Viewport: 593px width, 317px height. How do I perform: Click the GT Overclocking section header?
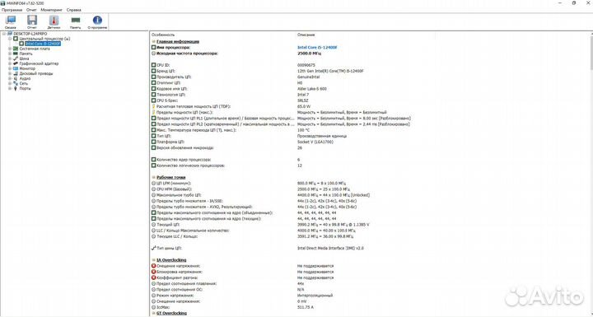[x=171, y=313]
